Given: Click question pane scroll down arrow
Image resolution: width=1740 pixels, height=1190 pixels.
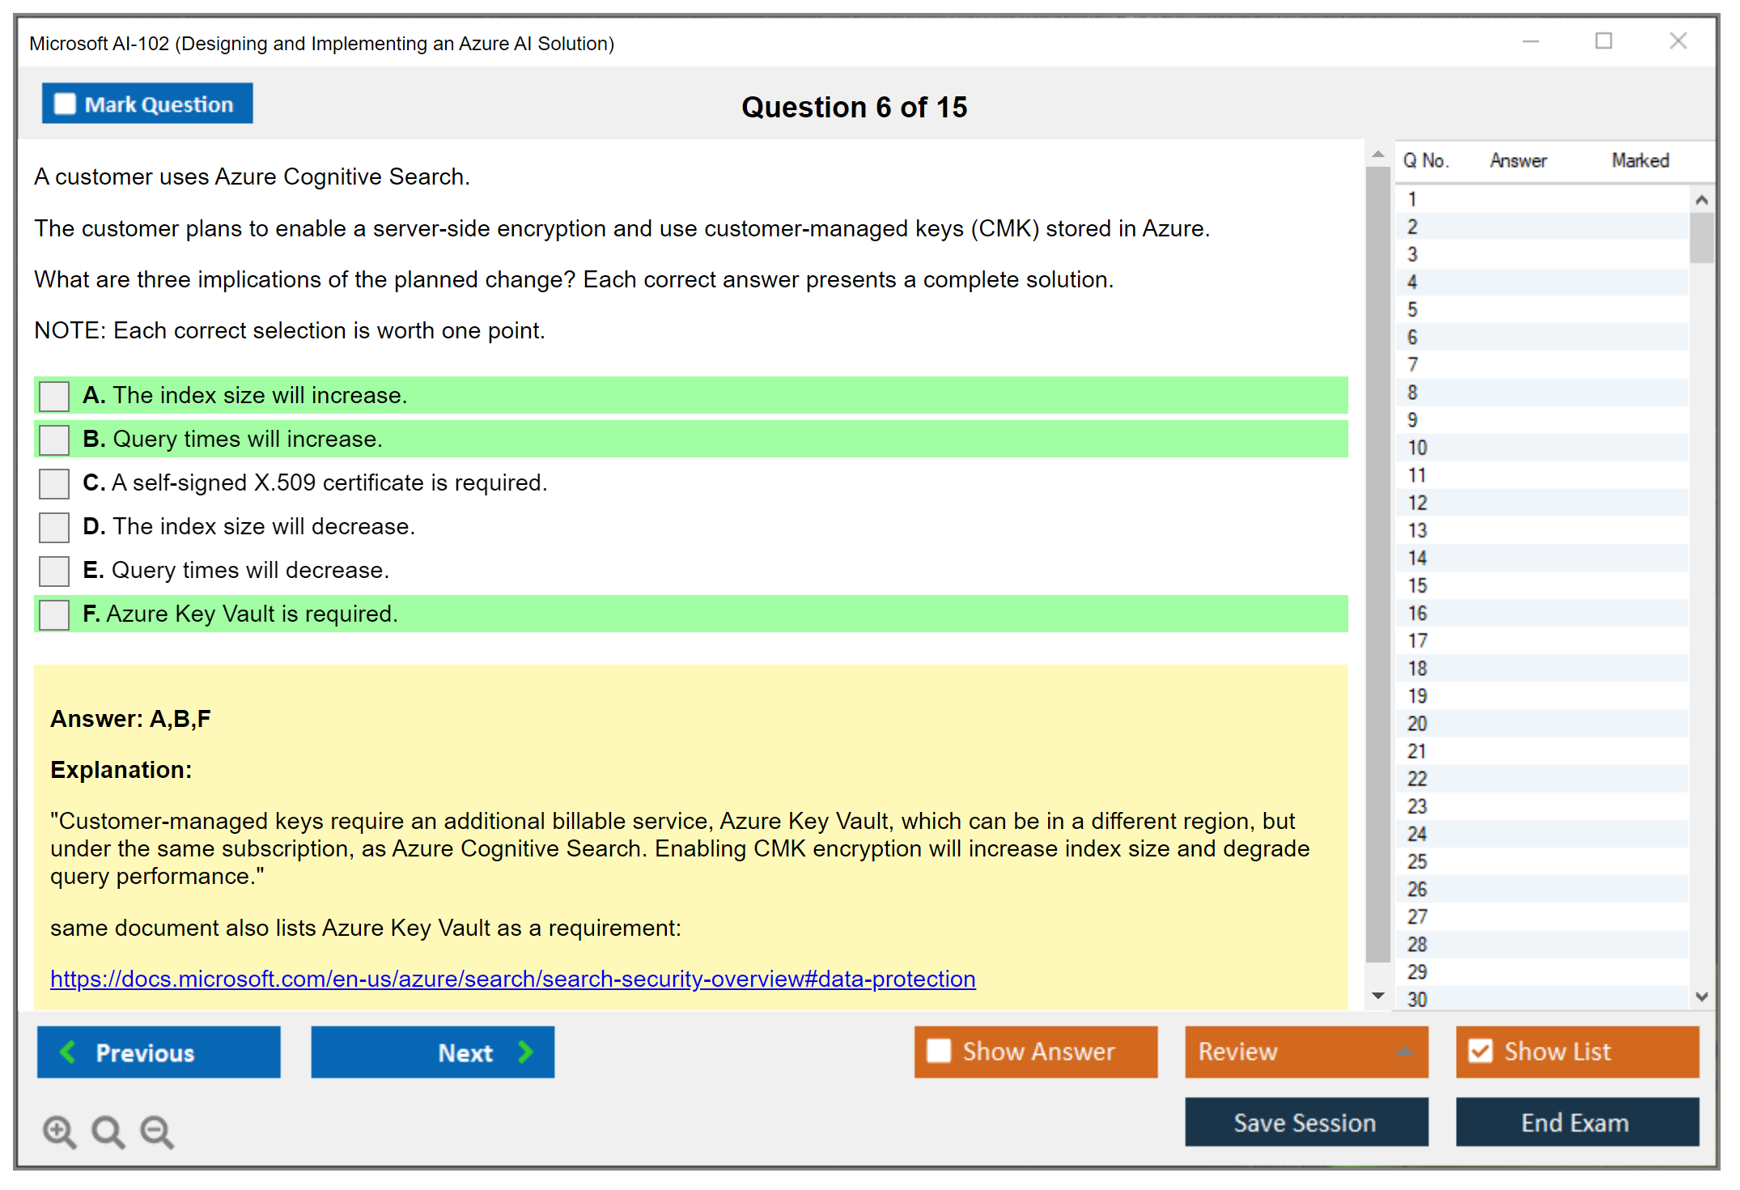Looking at the screenshot, I should 1377,996.
